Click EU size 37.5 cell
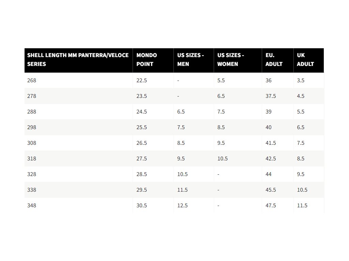The image size is (349, 261). [x=271, y=96]
